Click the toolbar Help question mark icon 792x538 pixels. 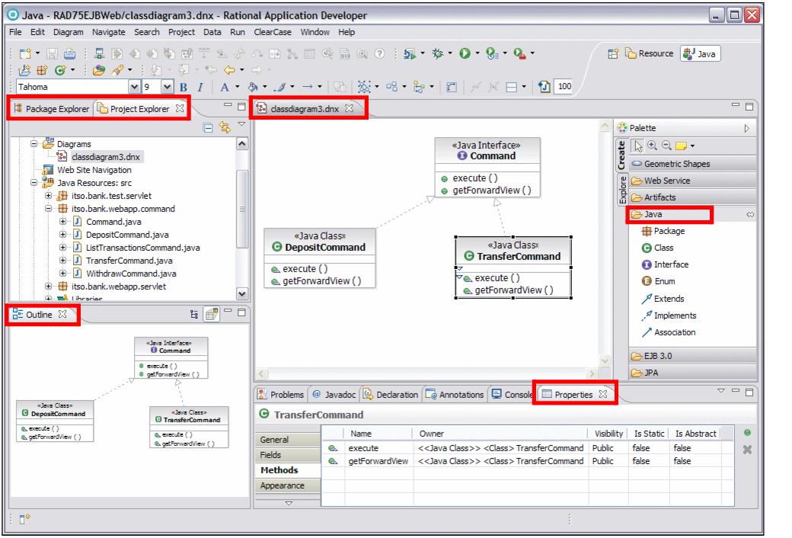click(x=379, y=53)
